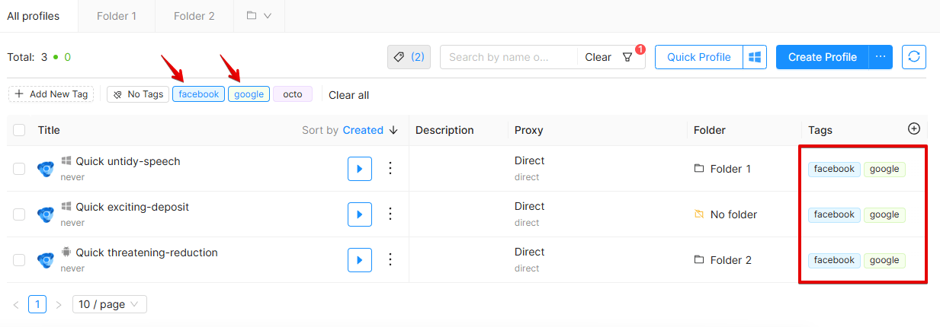Image resolution: width=940 pixels, height=327 pixels.
Task: Open more options for Quick untidy-speech
Action: 390,169
